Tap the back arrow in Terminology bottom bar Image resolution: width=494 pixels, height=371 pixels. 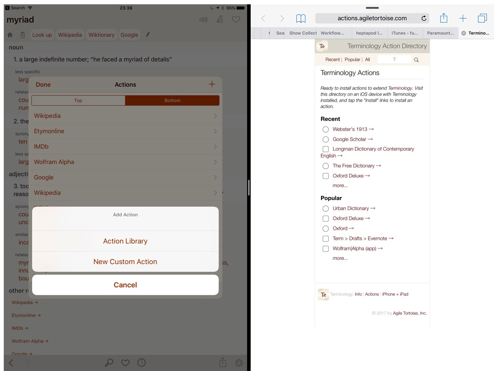11,362
